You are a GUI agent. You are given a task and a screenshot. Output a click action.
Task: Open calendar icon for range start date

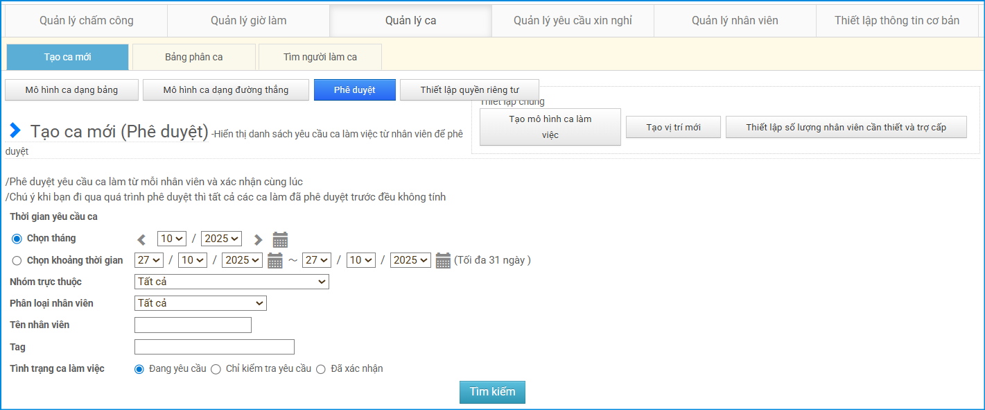[274, 261]
